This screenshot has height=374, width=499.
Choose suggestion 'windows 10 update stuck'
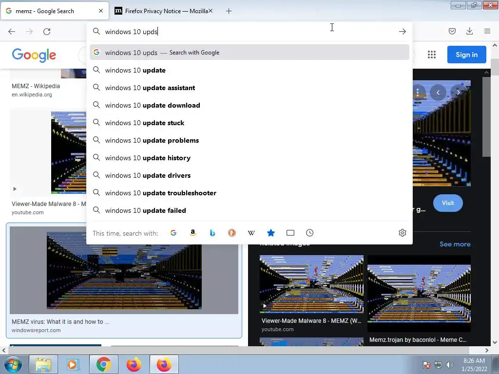point(249,123)
